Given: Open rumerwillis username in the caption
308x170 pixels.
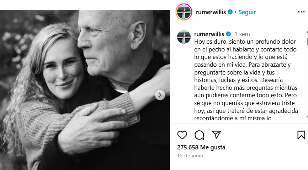Looking at the screenshot, I should tap(209, 34).
